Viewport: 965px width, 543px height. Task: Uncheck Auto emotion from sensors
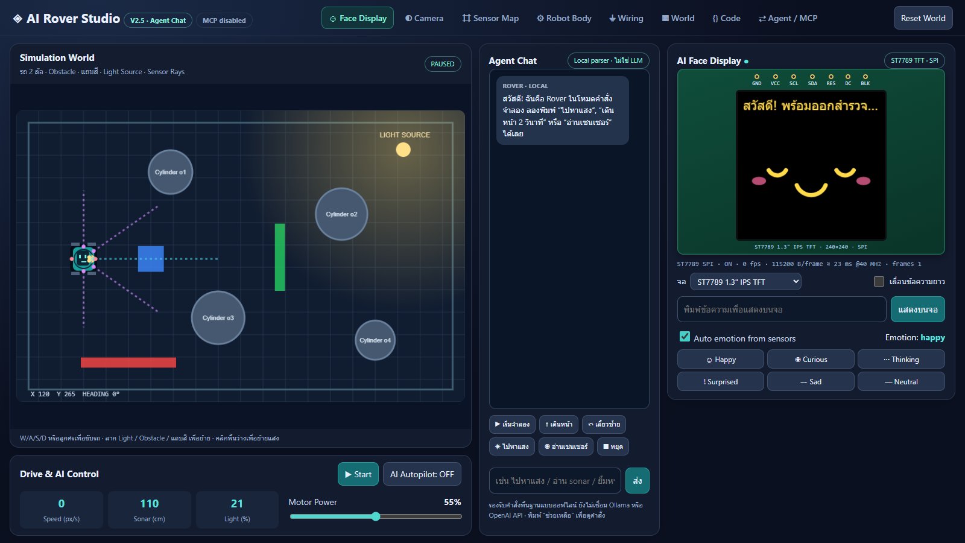tap(685, 337)
